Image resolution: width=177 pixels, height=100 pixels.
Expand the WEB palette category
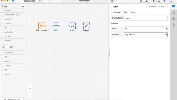[x=12, y=28]
